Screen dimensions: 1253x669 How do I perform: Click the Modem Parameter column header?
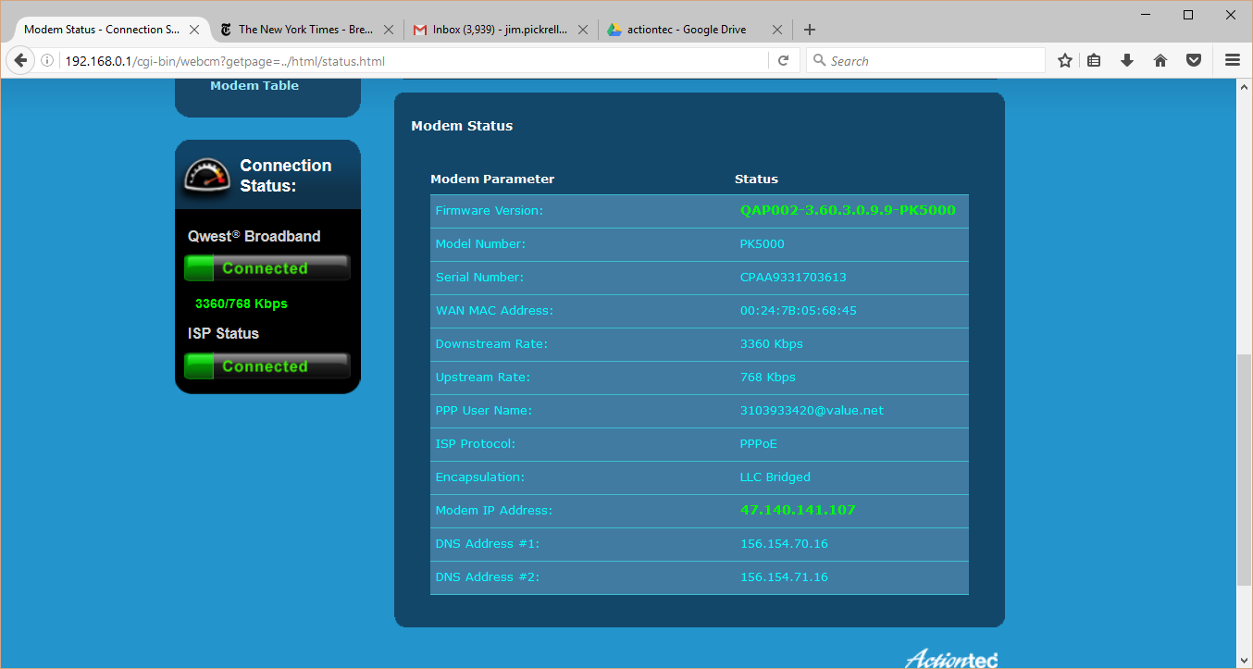(492, 180)
